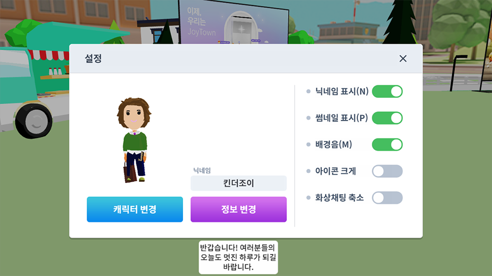Click the 반갑습니다 greeting speech bubble
Screen dimensions: 492x276
(x=238, y=257)
